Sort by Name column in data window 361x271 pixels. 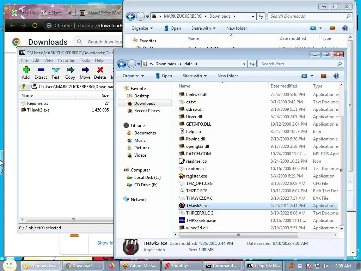(x=222, y=86)
